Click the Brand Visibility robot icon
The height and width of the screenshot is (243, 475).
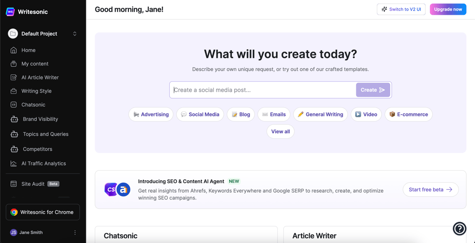coord(14,119)
